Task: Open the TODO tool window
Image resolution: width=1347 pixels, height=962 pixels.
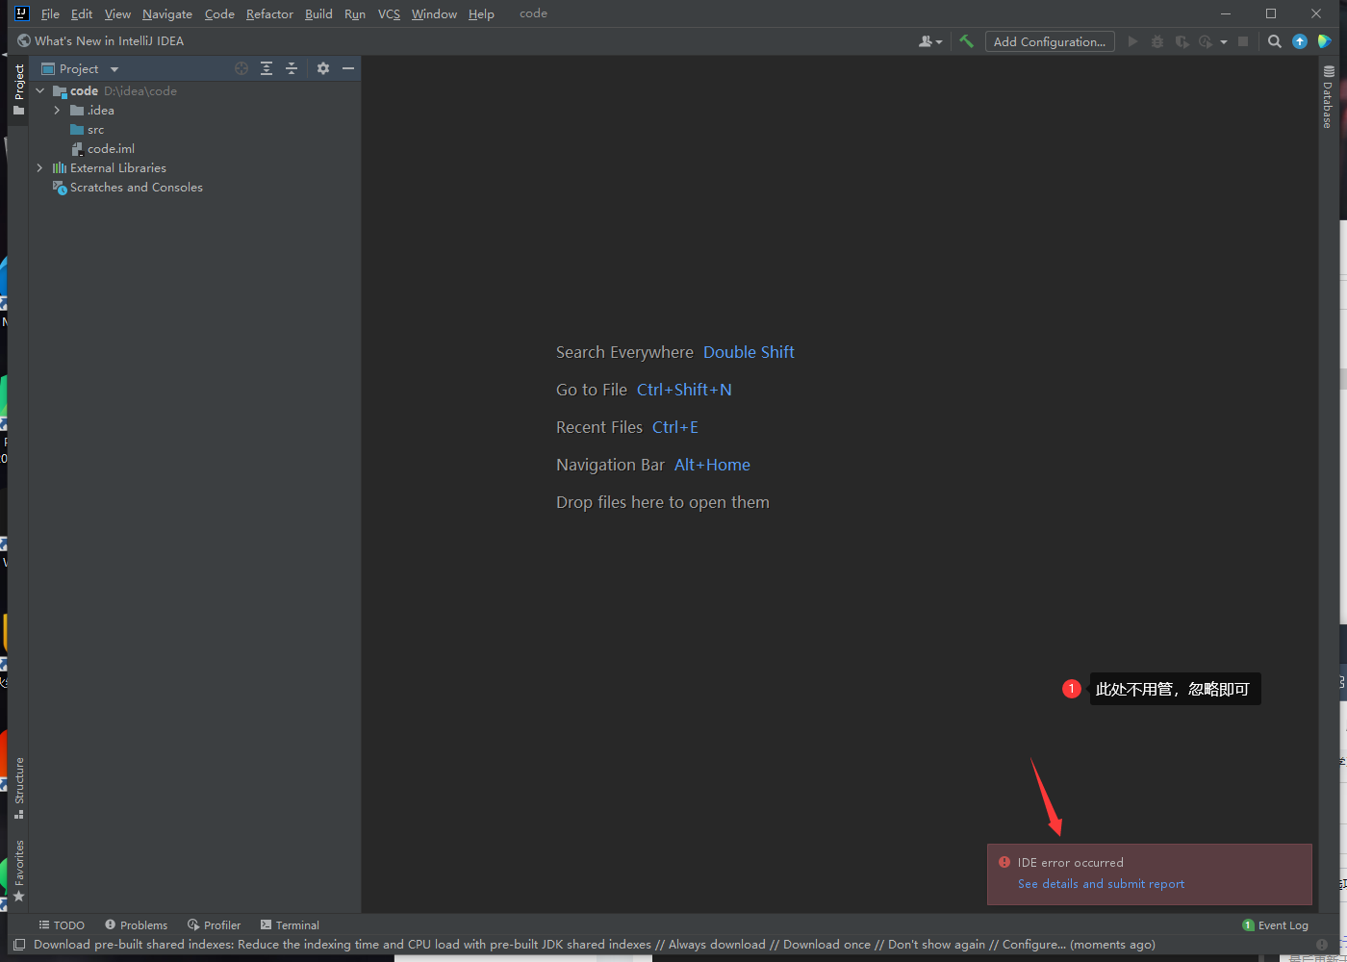Action: tap(62, 925)
